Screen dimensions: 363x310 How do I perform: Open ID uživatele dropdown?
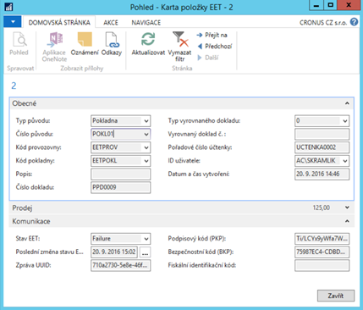click(x=344, y=161)
